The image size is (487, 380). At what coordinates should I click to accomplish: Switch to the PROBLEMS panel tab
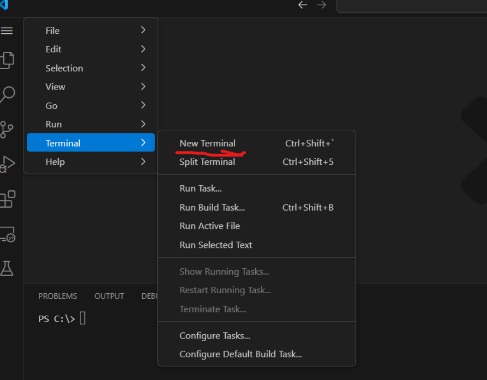coord(58,296)
